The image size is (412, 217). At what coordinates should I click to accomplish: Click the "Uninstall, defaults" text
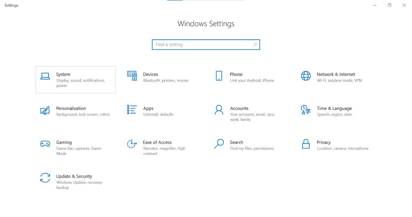click(158, 114)
